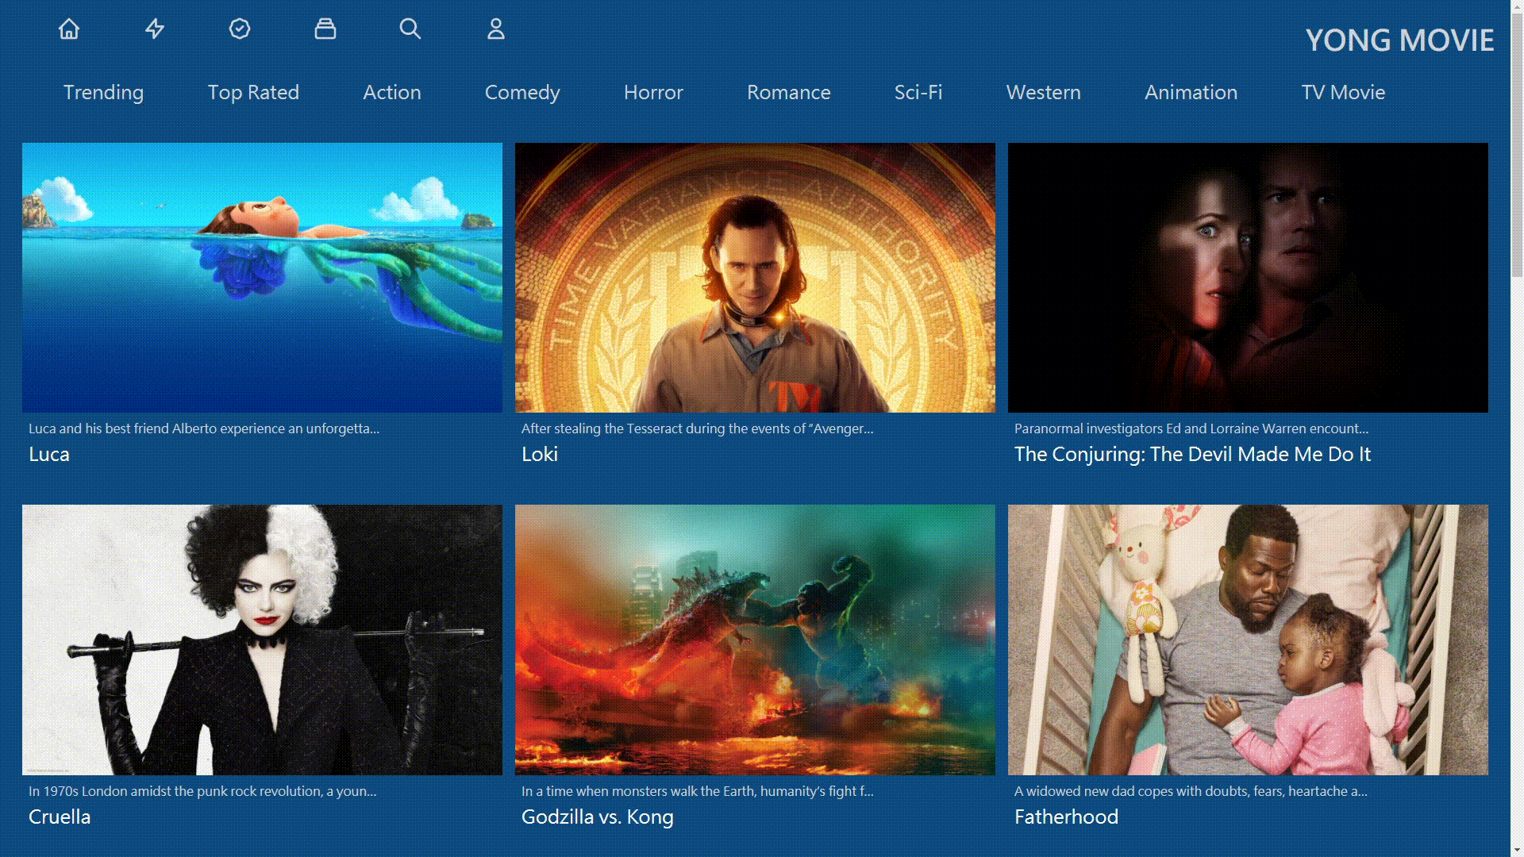This screenshot has width=1524, height=857.
Task: Select the Godzilla vs. Kong thumbnail
Action: tap(755, 640)
